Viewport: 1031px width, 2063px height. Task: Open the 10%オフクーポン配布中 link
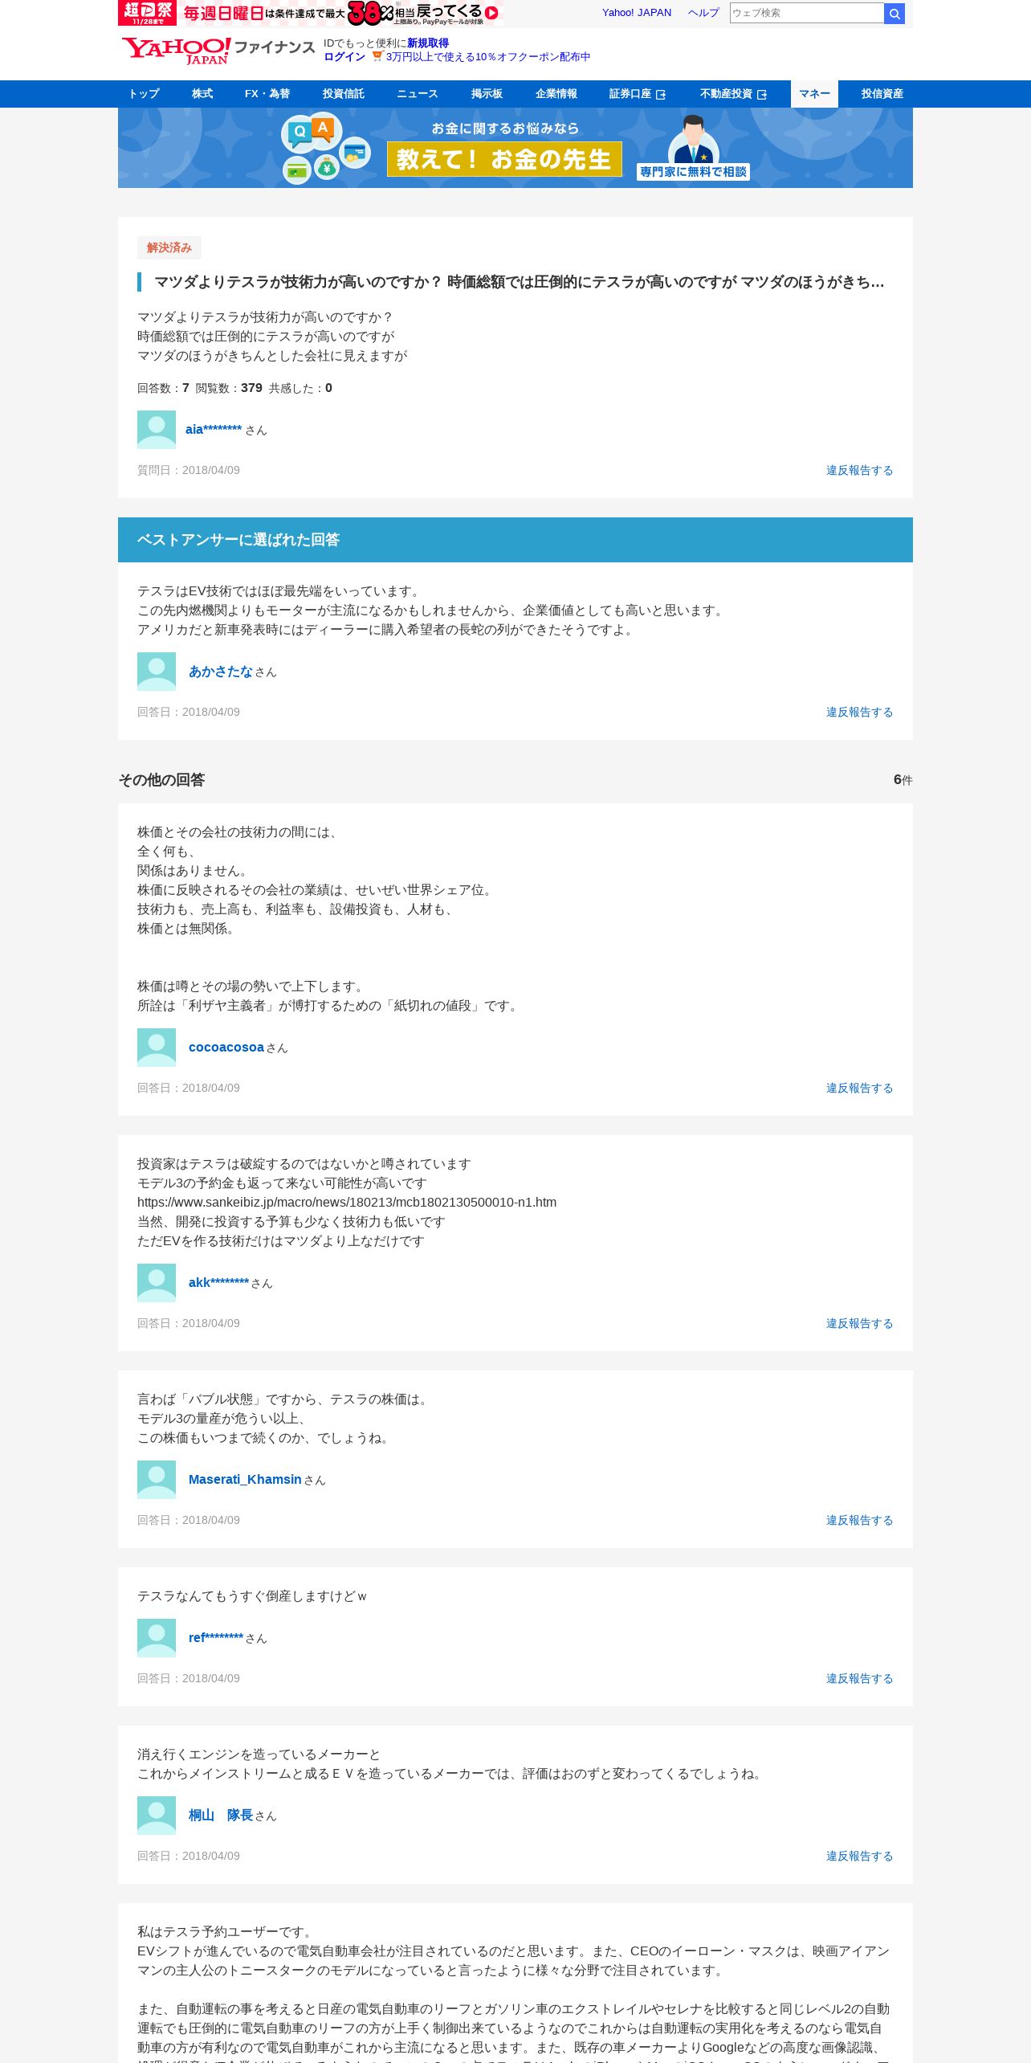click(x=488, y=57)
